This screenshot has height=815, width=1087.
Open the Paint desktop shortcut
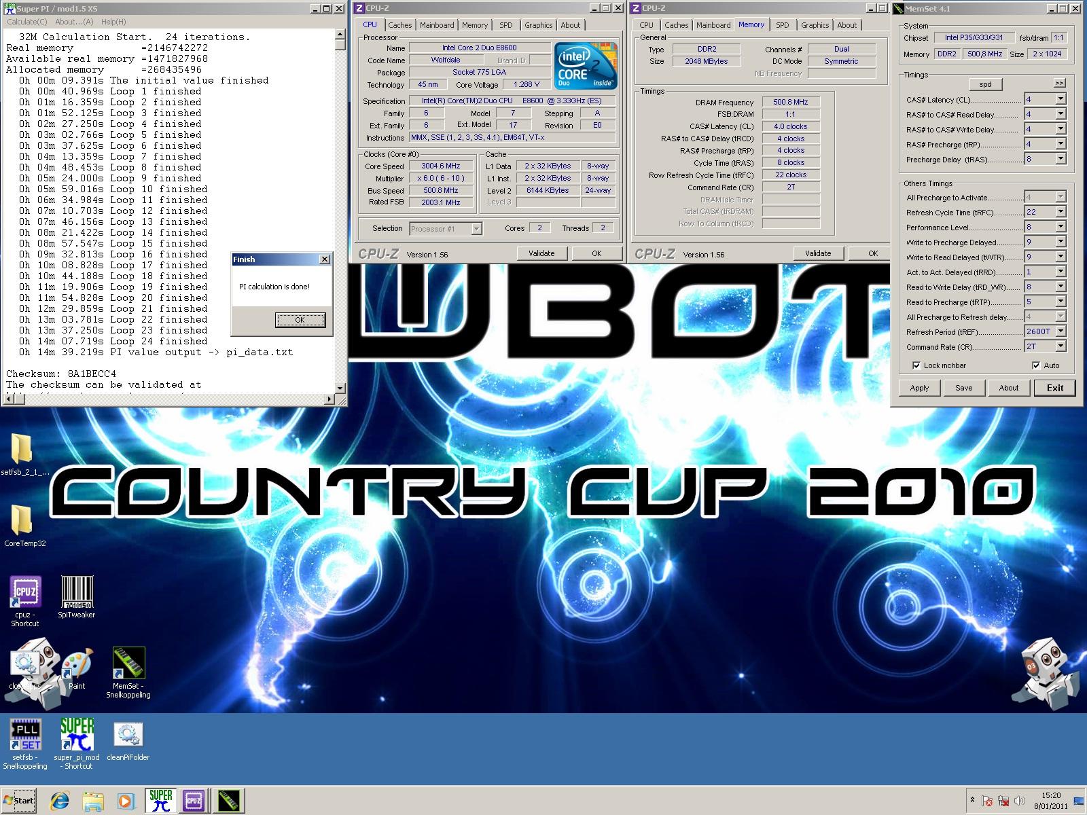[x=76, y=663]
